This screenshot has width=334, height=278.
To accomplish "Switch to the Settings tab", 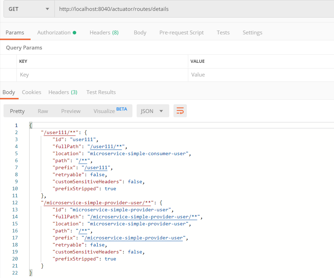I will pyautogui.click(x=253, y=33).
